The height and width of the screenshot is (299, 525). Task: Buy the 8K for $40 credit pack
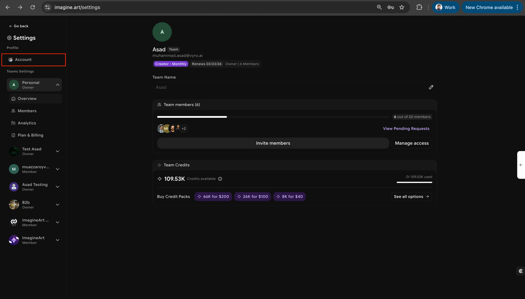(290, 196)
